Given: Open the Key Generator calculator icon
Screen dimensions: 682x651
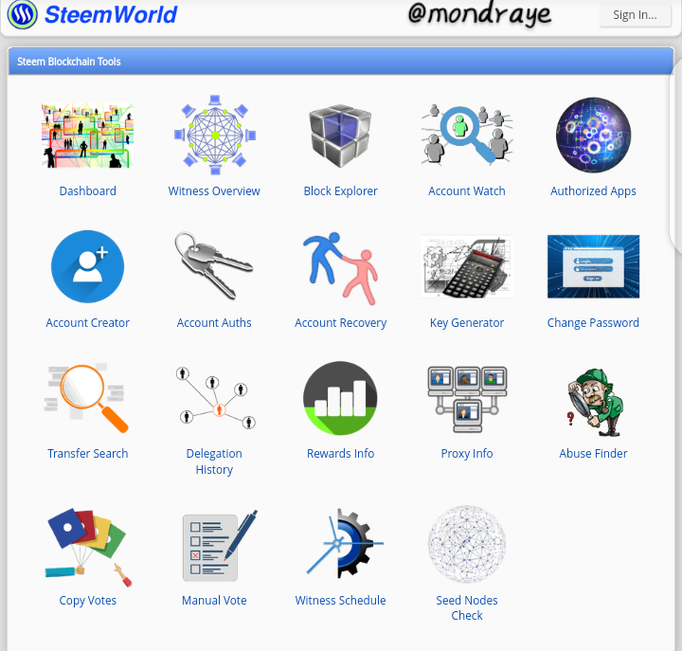Looking at the screenshot, I should pyautogui.click(x=467, y=266).
